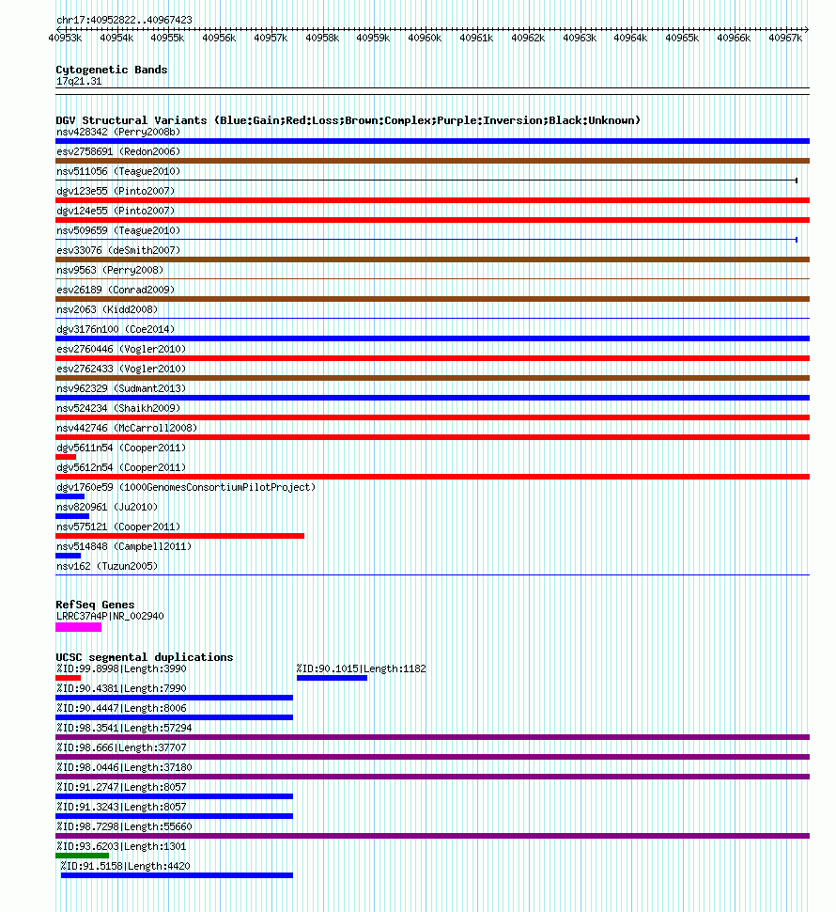Click the 40967k ruler tick label

[785, 39]
